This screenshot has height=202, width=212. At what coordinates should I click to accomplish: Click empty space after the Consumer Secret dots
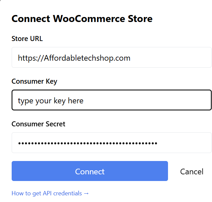coord(183,143)
